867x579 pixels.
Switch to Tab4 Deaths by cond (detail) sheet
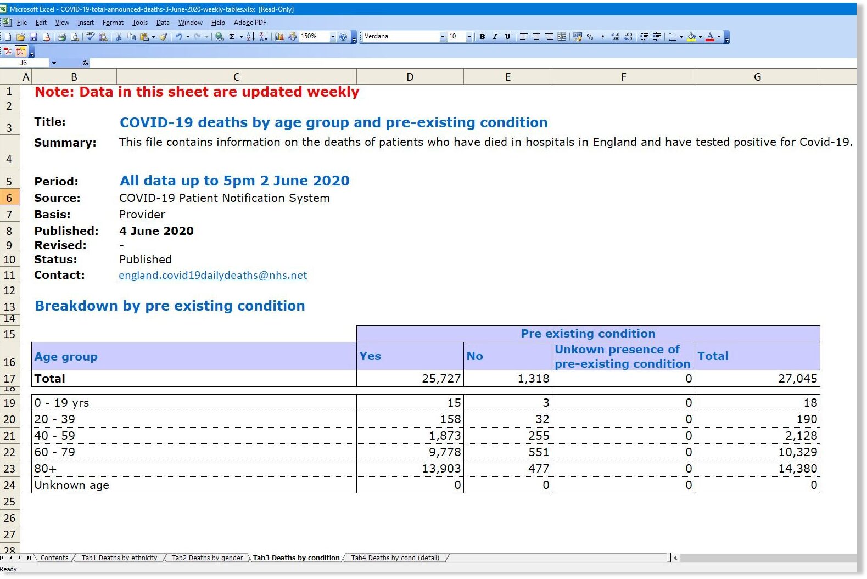[395, 558]
